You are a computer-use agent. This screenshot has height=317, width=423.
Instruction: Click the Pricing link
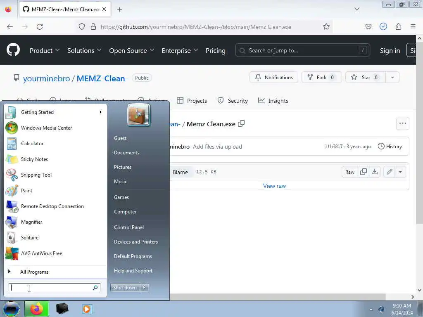click(215, 50)
